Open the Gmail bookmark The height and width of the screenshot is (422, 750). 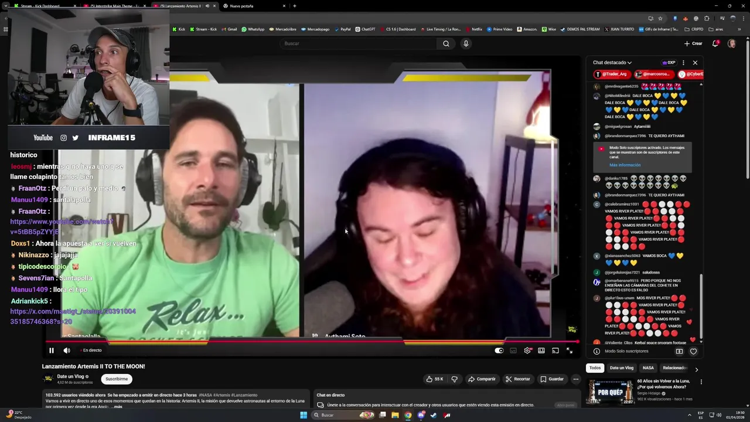pyautogui.click(x=229, y=29)
